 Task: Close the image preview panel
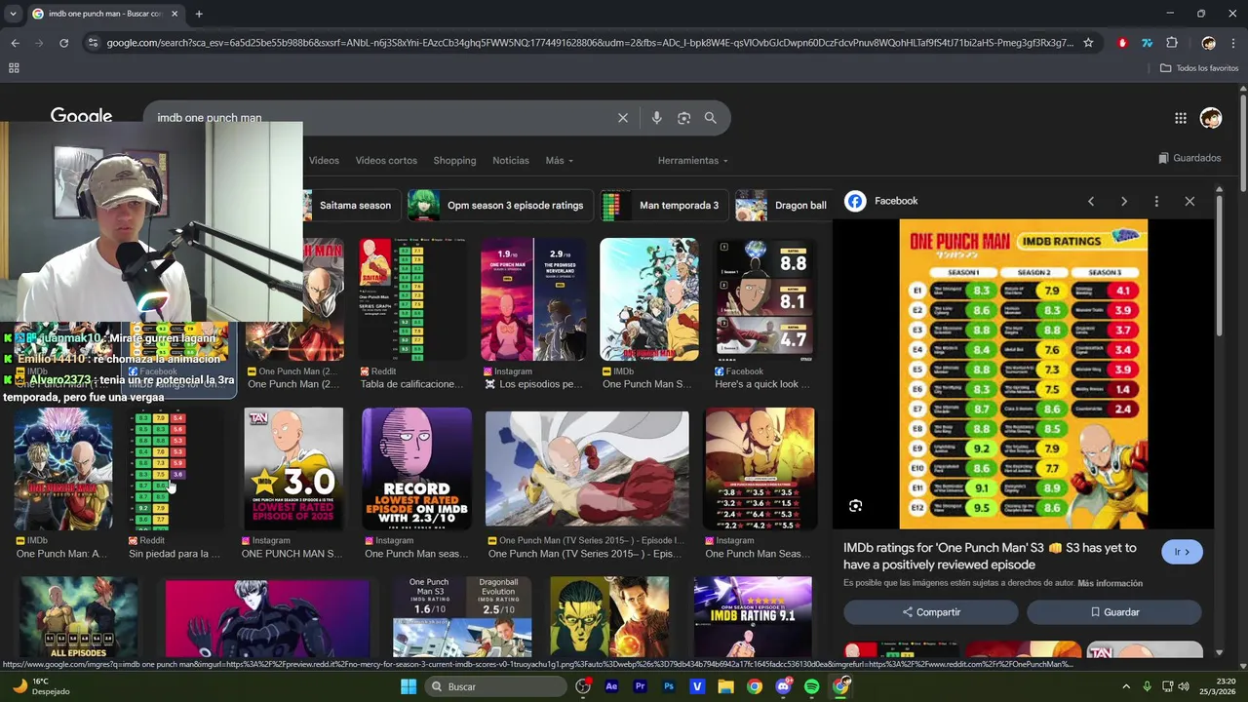point(1189,201)
